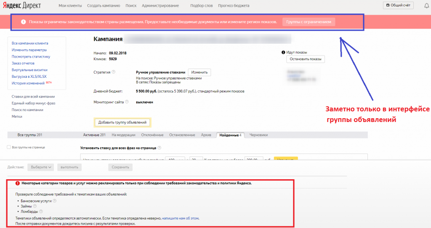Image resolution: width=431 pixels, height=228 pixels.
Task: Select the Найденные 4 tab
Action: 230,135
